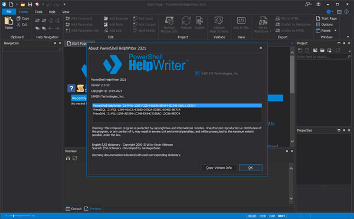The width and height of the screenshot is (354, 219).
Task: Open a file with the folder icon
Action: 22,4
